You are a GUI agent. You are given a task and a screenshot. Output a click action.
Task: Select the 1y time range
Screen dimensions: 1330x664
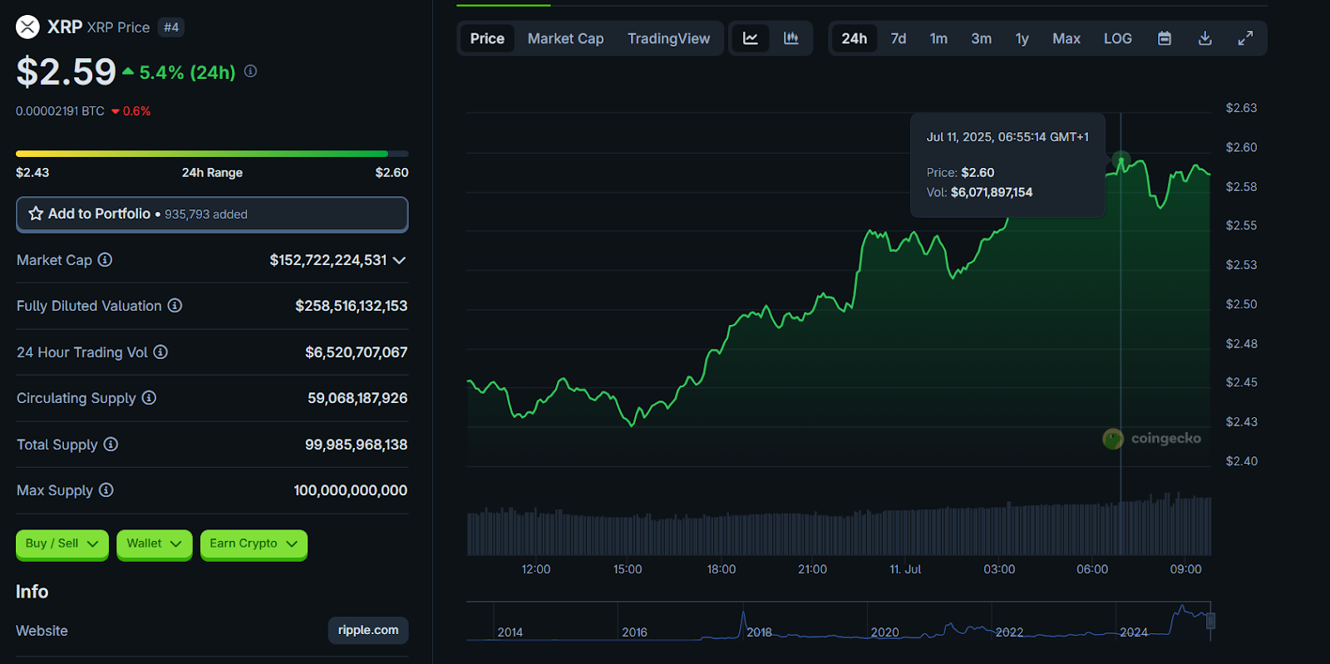pos(1022,38)
